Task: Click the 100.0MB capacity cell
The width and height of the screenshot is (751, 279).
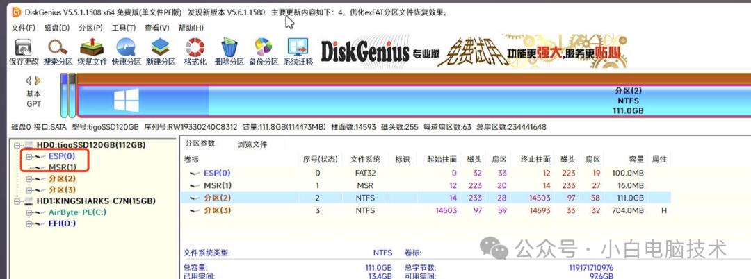Action: [627, 173]
